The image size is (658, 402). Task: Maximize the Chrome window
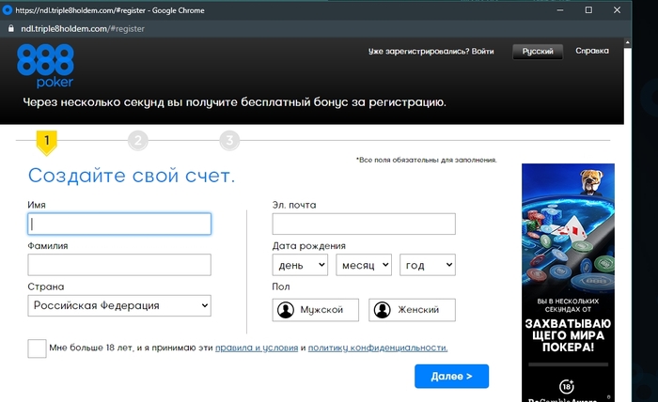point(588,10)
